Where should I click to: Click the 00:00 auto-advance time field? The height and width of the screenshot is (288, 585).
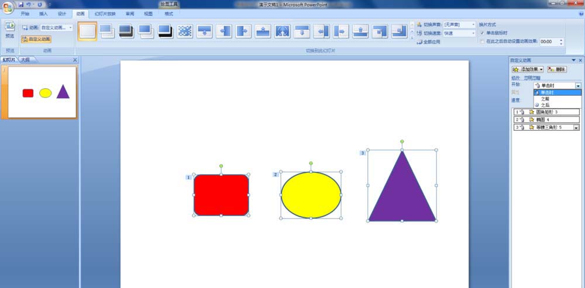coord(549,41)
